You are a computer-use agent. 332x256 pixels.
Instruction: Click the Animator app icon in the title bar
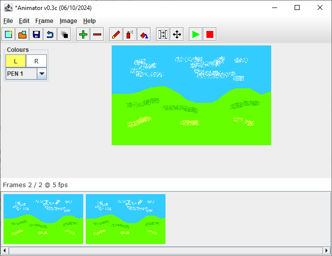tap(8, 8)
